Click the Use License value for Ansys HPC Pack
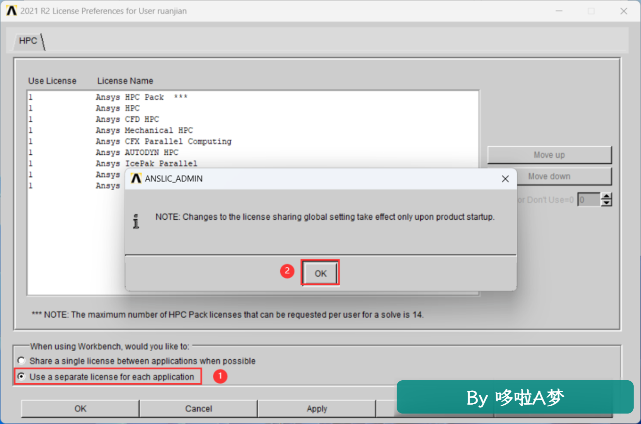 coord(31,97)
